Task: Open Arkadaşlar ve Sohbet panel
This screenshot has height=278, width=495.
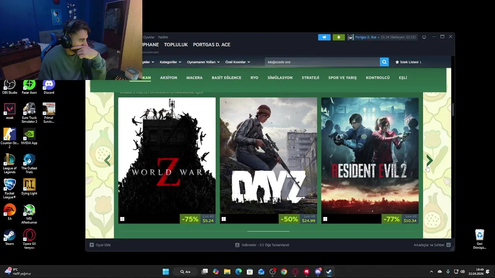Action: pyautogui.click(x=432, y=245)
